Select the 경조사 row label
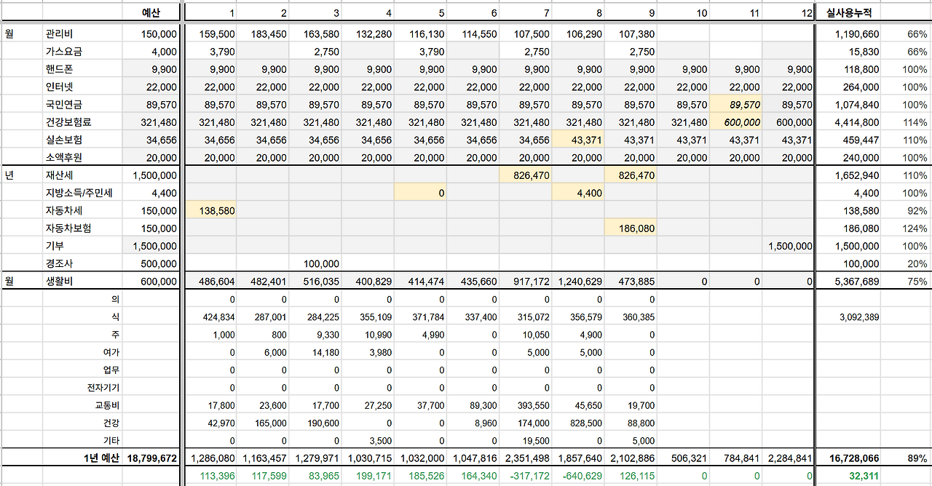Viewport: 932px width, 486px height. (x=58, y=264)
